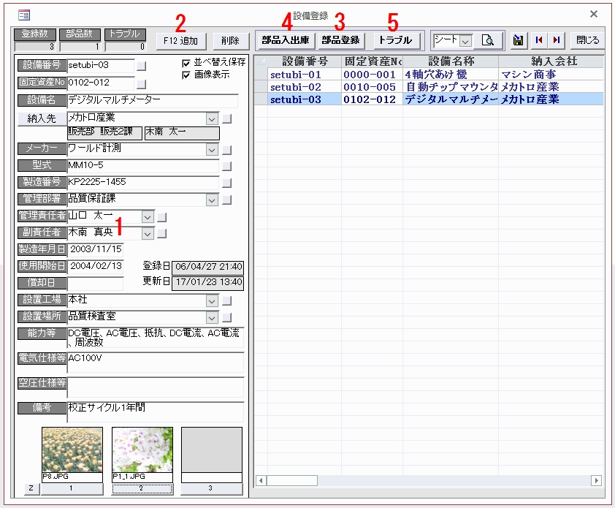Viewport: 615px width, 508px height.
Task: Click the 備考 text field
Action: click(156, 412)
